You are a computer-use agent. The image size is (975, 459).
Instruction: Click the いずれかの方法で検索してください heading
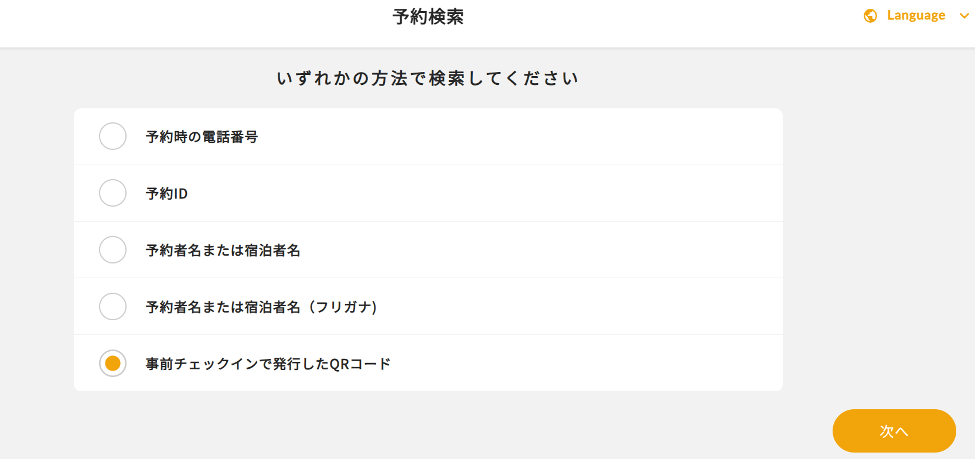coord(428,78)
